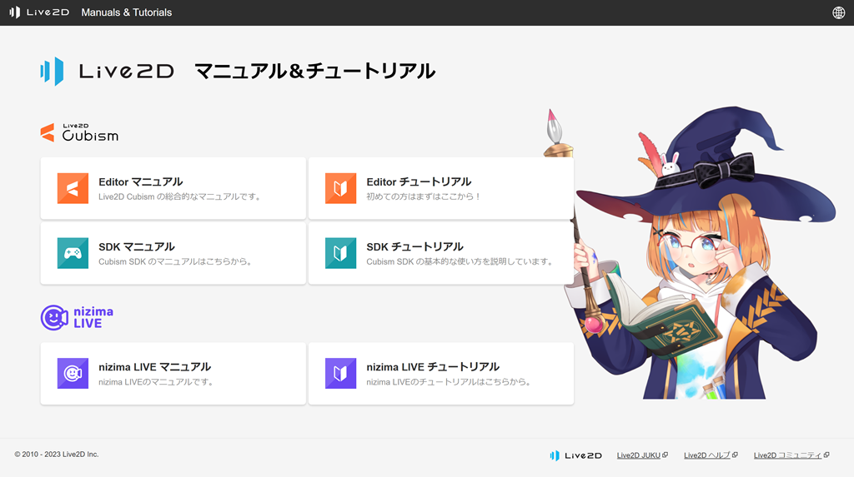Click text 'nizima LIVEのチュートリアルはこちらから。'

click(x=450, y=382)
